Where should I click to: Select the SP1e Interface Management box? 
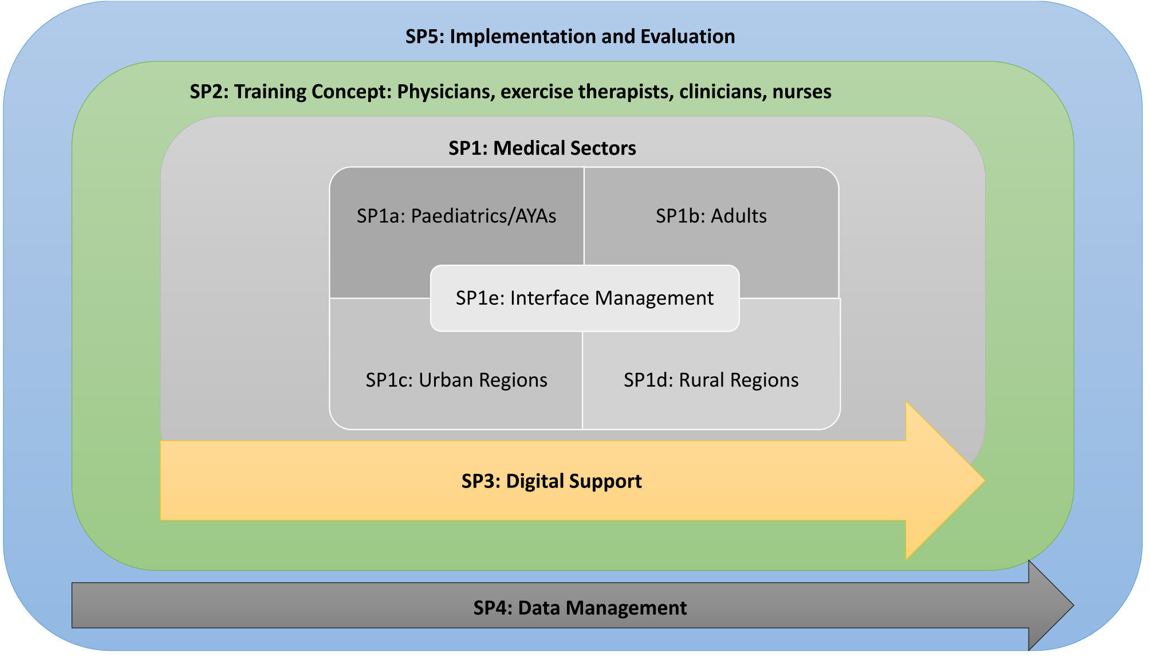[584, 298]
